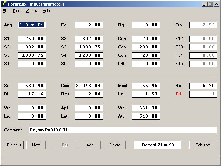Click the F45 field
This screenshot has height=166, width=221.
point(203,64)
